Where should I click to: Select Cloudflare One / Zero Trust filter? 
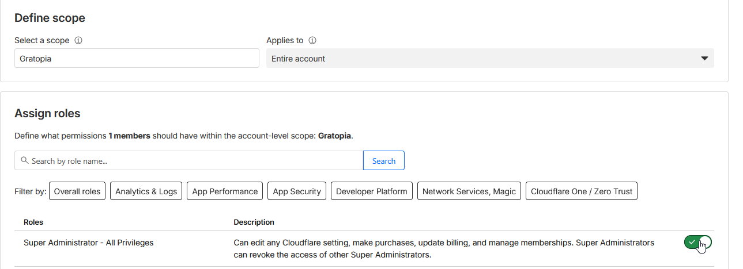click(582, 191)
